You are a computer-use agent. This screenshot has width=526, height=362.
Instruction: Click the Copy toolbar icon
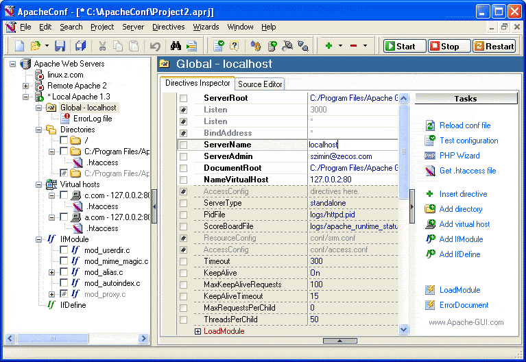[118, 46]
